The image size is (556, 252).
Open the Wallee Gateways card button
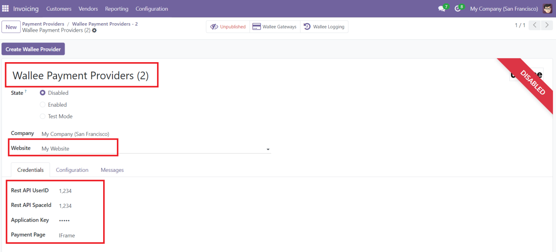[x=275, y=27]
